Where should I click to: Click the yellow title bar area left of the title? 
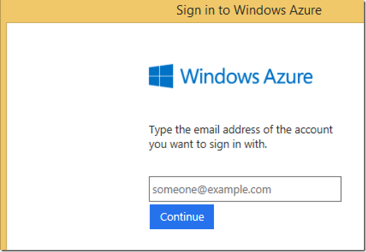[x=85, y=10]
